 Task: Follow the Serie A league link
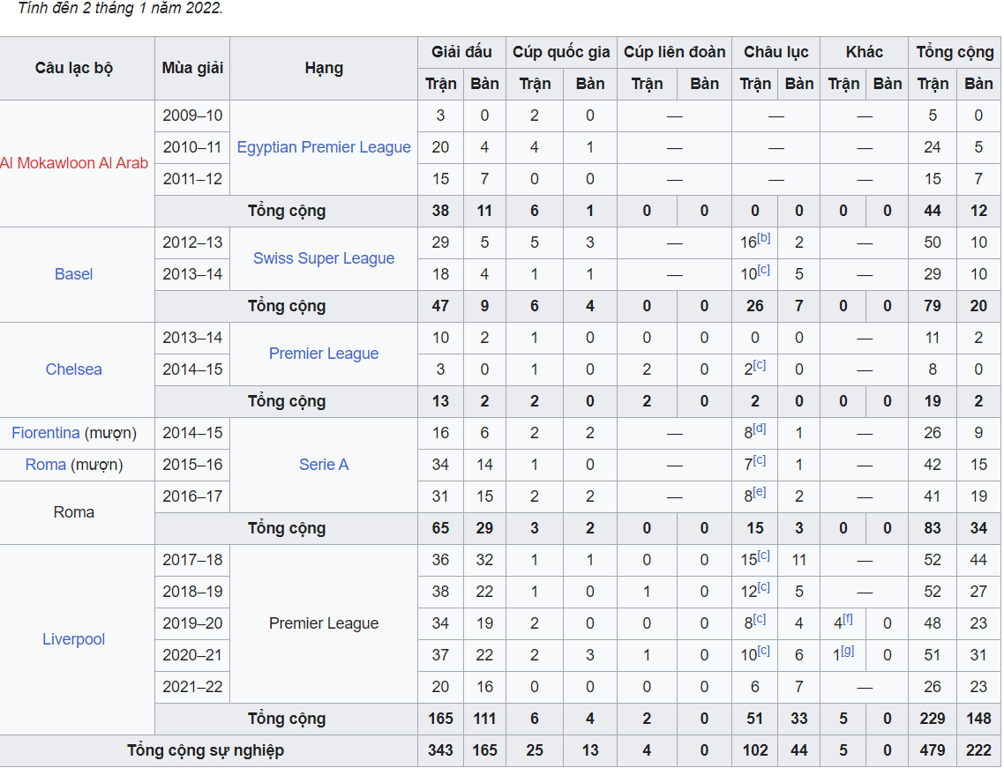click(324, 465)
